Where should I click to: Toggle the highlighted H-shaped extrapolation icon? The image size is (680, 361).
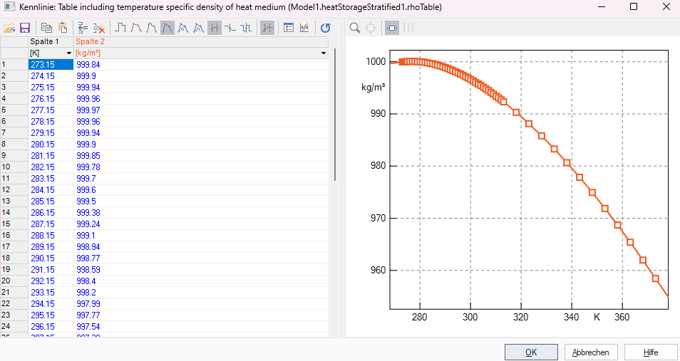pyautogui.click(x=215, y=28)
